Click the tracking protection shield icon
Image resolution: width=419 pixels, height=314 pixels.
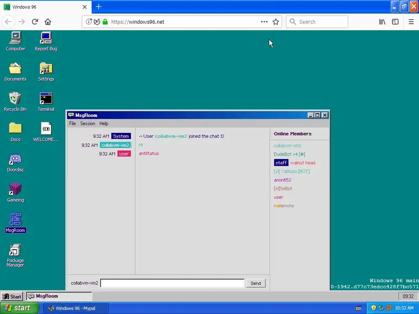click(x=97, y=22)
